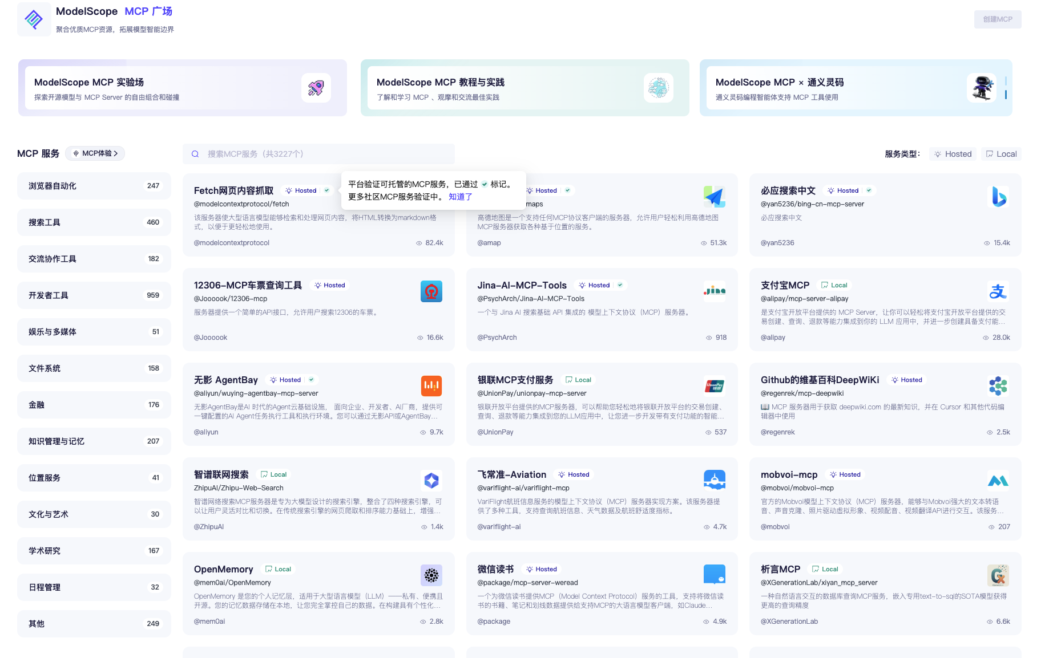Image resolution: width=1061 pixels, height=658 pixels.
Task: Open Fetch网页内容抓取 card title
Action: [234, 190]
